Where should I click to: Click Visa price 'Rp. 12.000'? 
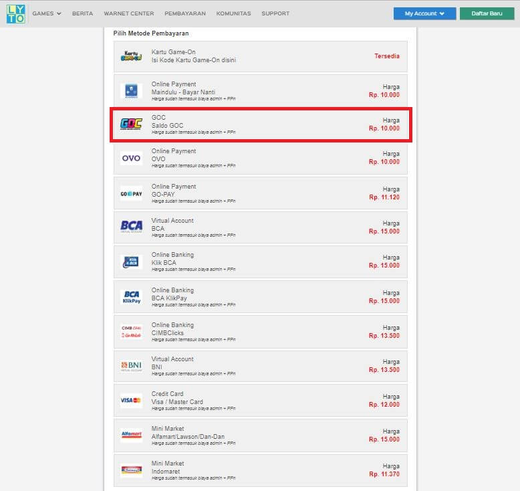(384, 405)
